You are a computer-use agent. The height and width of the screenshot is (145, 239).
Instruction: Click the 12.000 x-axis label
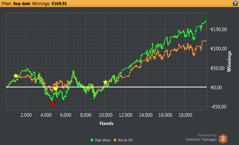click(x=125, y=115)
